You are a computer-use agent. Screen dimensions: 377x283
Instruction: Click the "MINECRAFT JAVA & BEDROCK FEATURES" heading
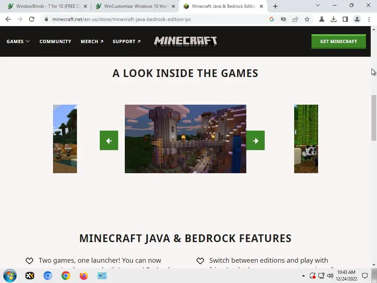point(185,238)
